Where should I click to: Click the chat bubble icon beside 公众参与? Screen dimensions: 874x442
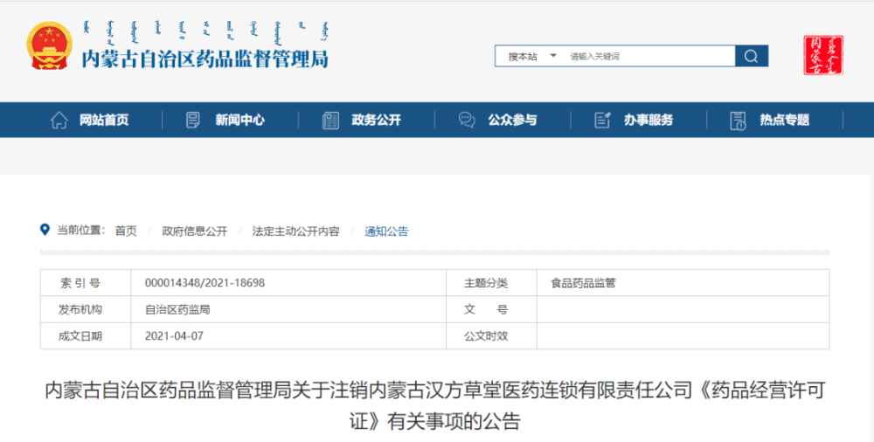467,120
